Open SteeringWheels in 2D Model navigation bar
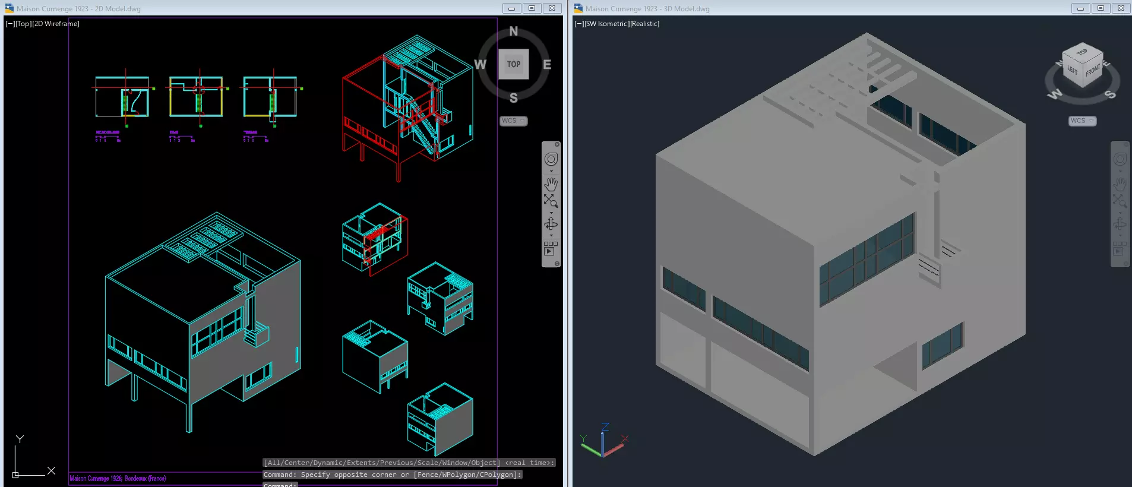This screenshot has width=1132, height=487. [551, 159]
